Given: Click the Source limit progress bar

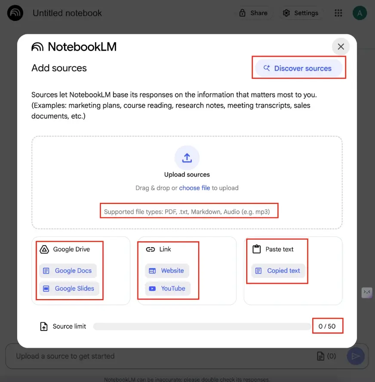Looking at the screenshot, I should 202,327.
